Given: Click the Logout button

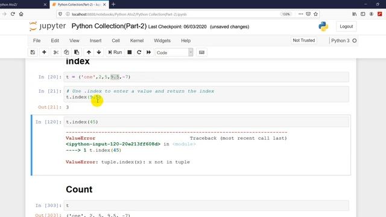Looking at the screenshot, I should [x=346, y=27].
